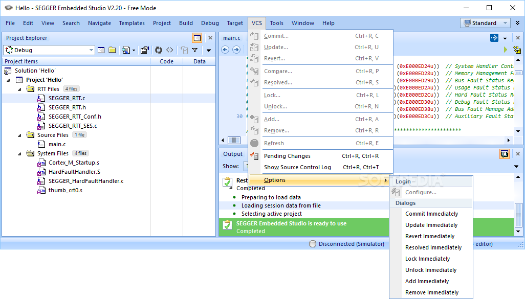The image size is (525, 299).
Task: Select Show Source Control Log
Action: [320, 167]
